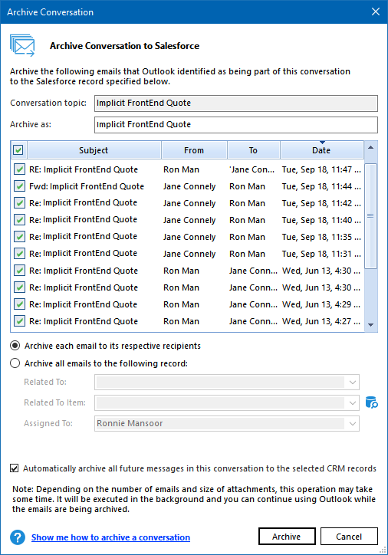Open the Assigned To Ronnie Mansoor dropdown
The image size is (388, 555).
click(352, 424)
